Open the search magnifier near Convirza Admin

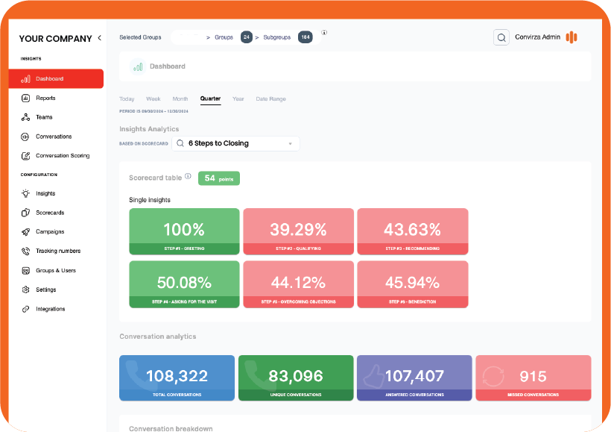[x=501, y=37]
